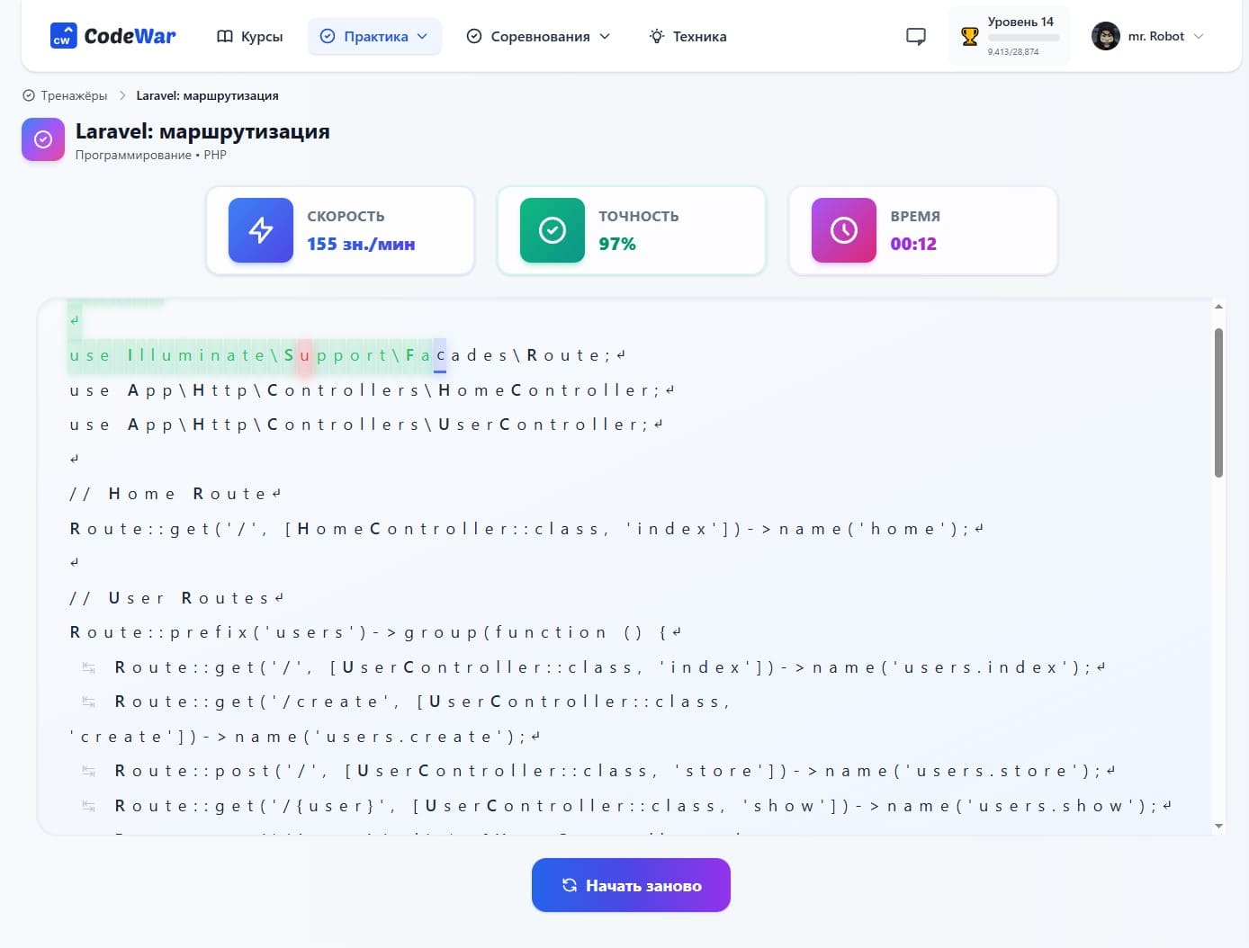This screenshot has width=1249, height=948.
Task: Click the purple lesson badge icon
Action: click(x=43, y=139)
